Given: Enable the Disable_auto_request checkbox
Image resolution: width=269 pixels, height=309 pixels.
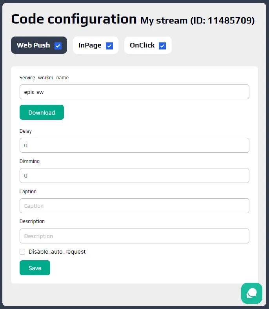Looking at the screenshot, I should 22,252.
